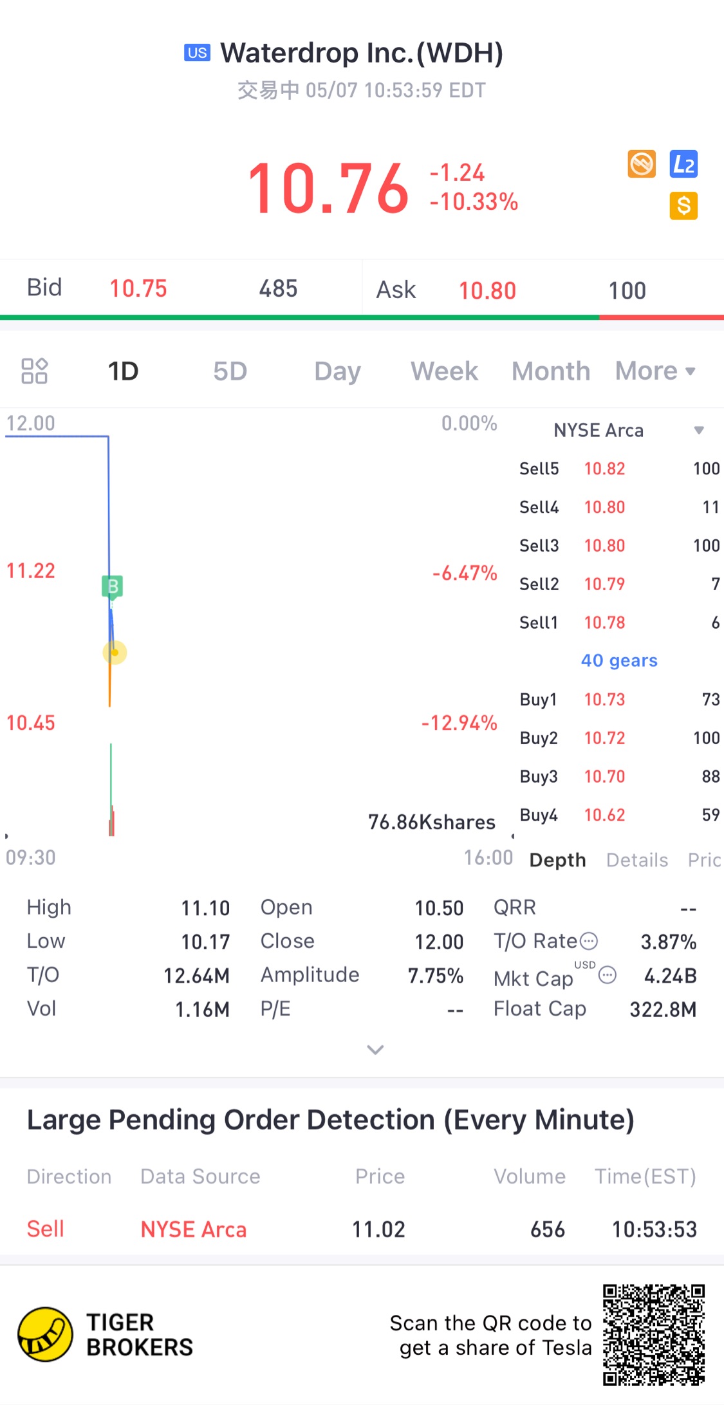Screen dimensions: 724x1405
Task: Tap the orange no-shorting icon
Action: coord(642,164)
